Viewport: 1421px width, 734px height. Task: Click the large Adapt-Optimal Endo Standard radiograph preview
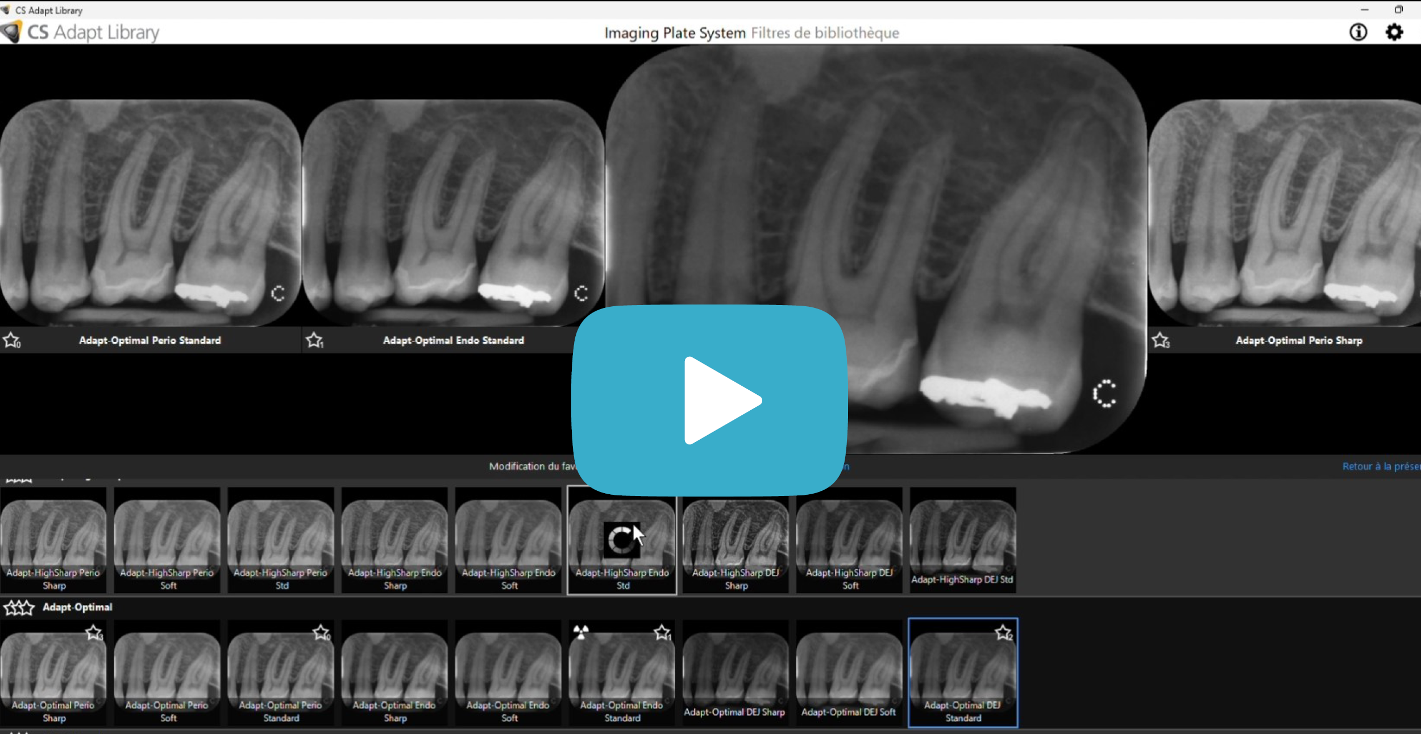click(x=453, y=213)
